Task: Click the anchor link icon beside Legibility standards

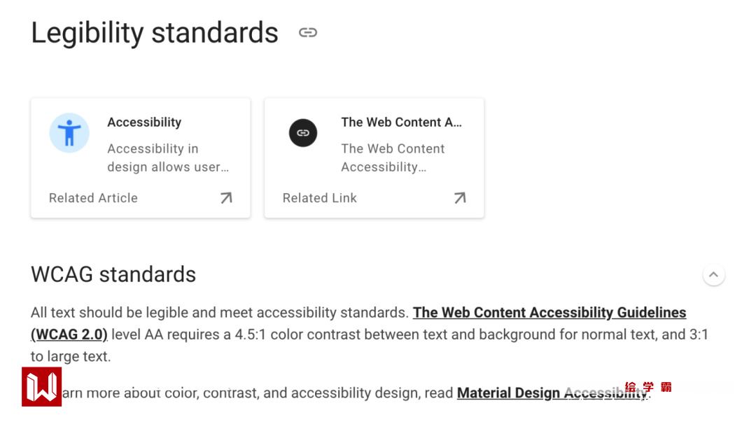Action: (308, 32)
